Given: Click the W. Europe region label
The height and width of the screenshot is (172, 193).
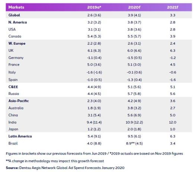Looking at the screenshot, I should [17, 44].
